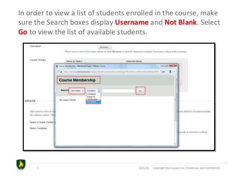The height and width of the screenshot is (179, 238).
Task: Click the 'No users found' message
Action: point(68,100)
